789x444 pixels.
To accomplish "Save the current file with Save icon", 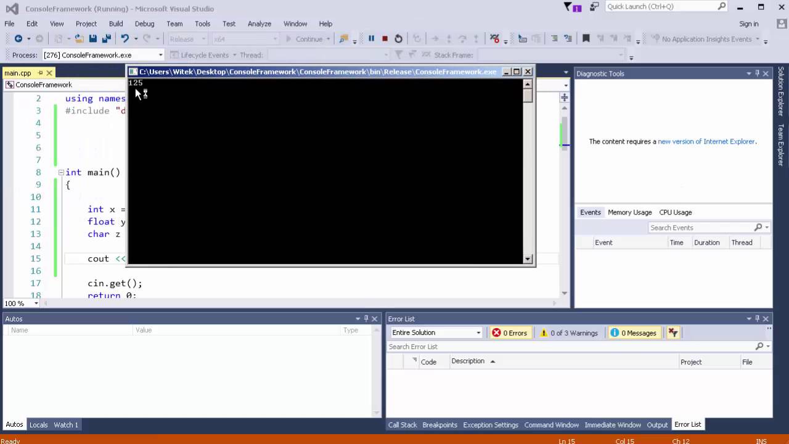I will (92, 39).
